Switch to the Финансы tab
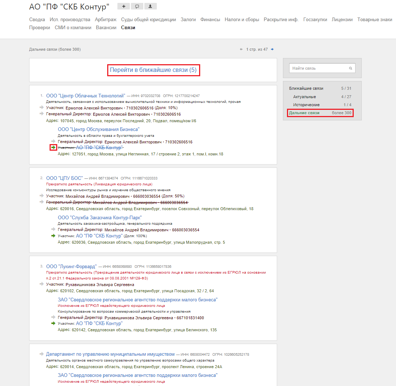This screenshot has height=386, width=396. 210,20
